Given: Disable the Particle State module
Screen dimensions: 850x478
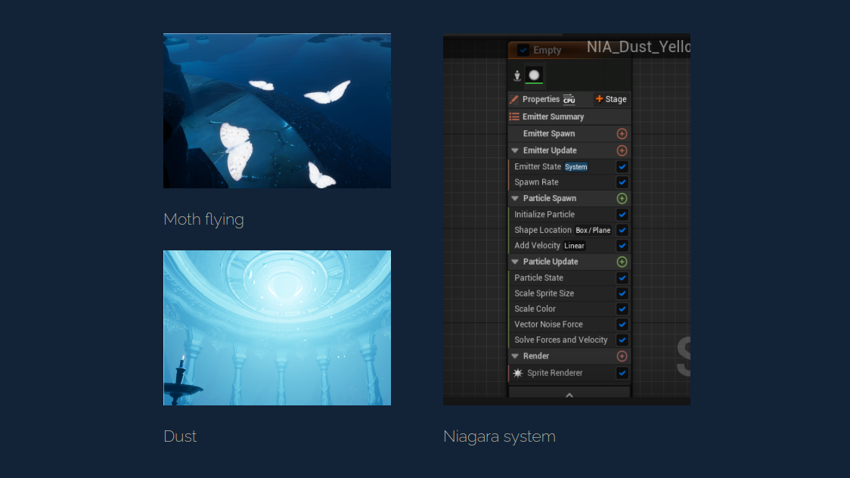Looking at the screenshot, I should [x=622, y=278].
